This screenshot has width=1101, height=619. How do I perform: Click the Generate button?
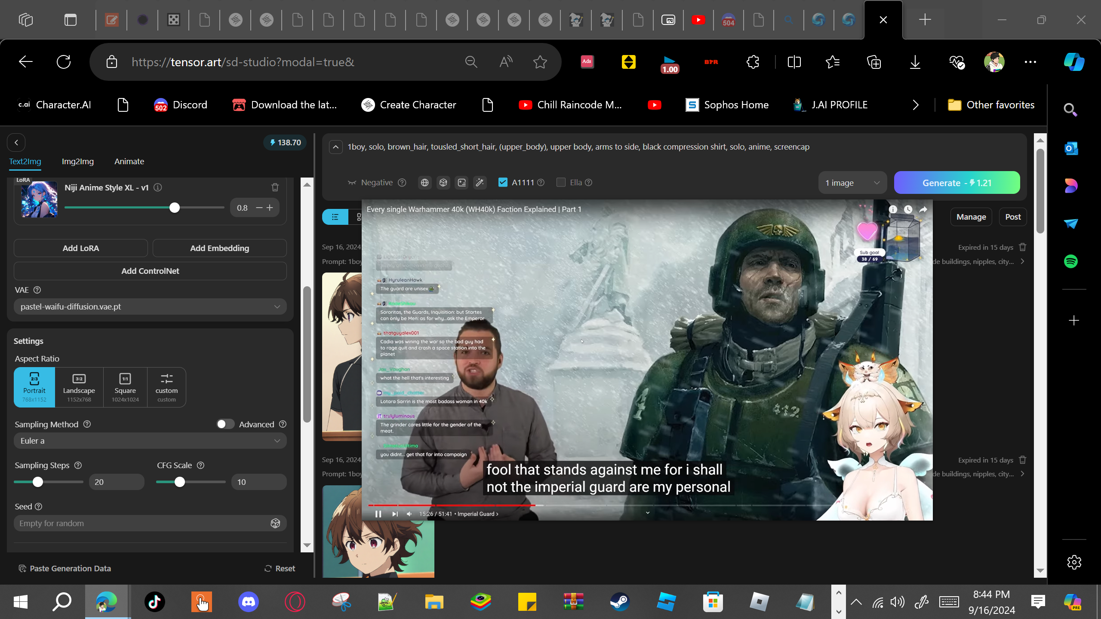957,183
